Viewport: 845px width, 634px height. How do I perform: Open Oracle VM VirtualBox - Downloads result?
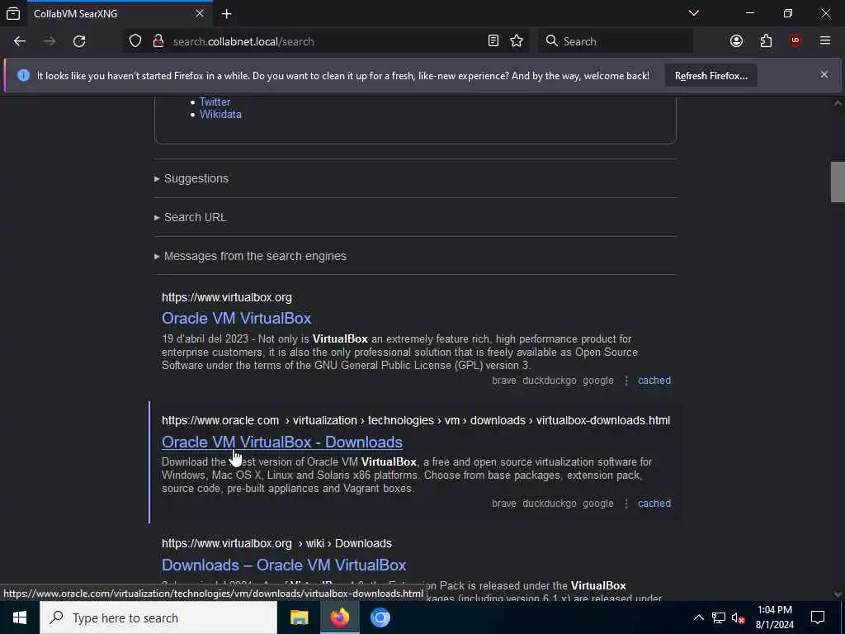click(x=282, y=442)
